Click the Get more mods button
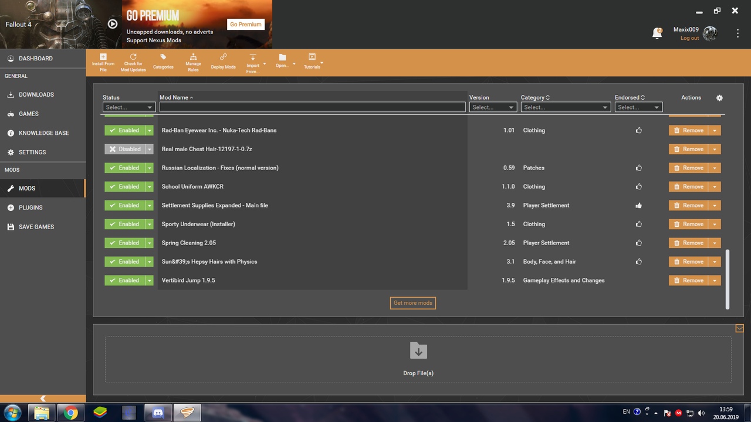The image size is (751, 422). click(412, 303)
